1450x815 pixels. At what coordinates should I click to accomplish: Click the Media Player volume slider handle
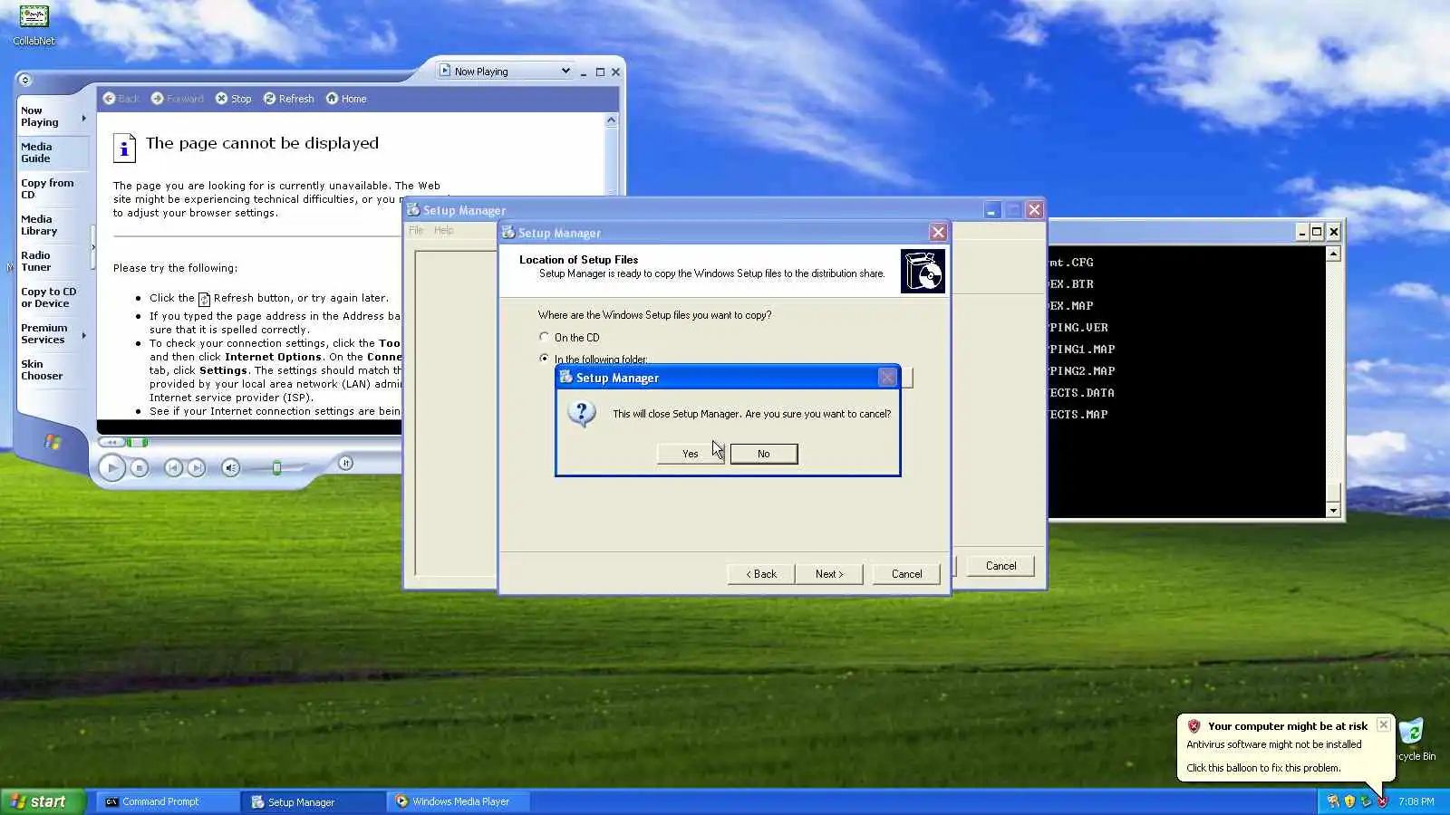(277, 467)
